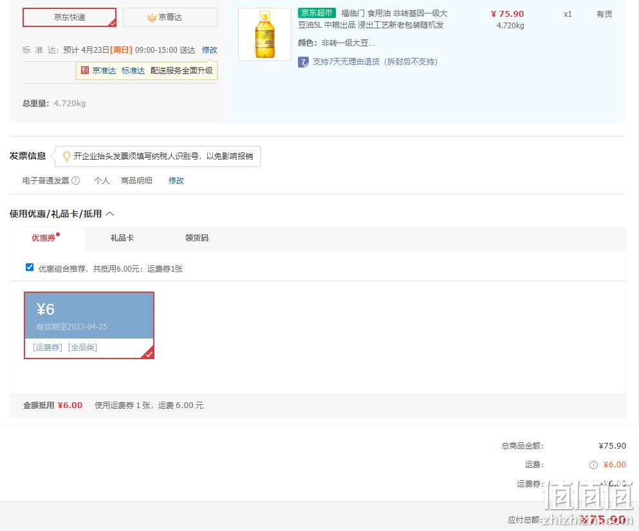The width and height of the screenshot is (639, 531).
Task: Click info icon next to 运费 ¥6.00
Action: [x=593, y=465]
